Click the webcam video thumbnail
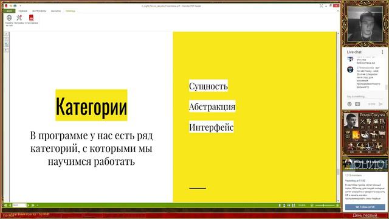 coord(365,24)
